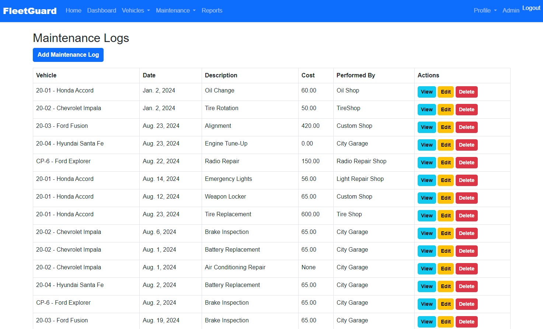Edit the Tire Rotation log entry
The image size is (543, 329).
[x=446, y=110]
